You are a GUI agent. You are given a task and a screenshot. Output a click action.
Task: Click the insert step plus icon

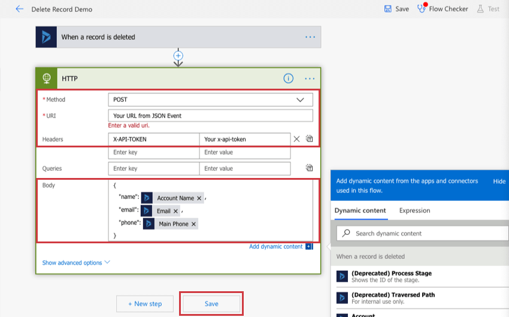point(178,55)
